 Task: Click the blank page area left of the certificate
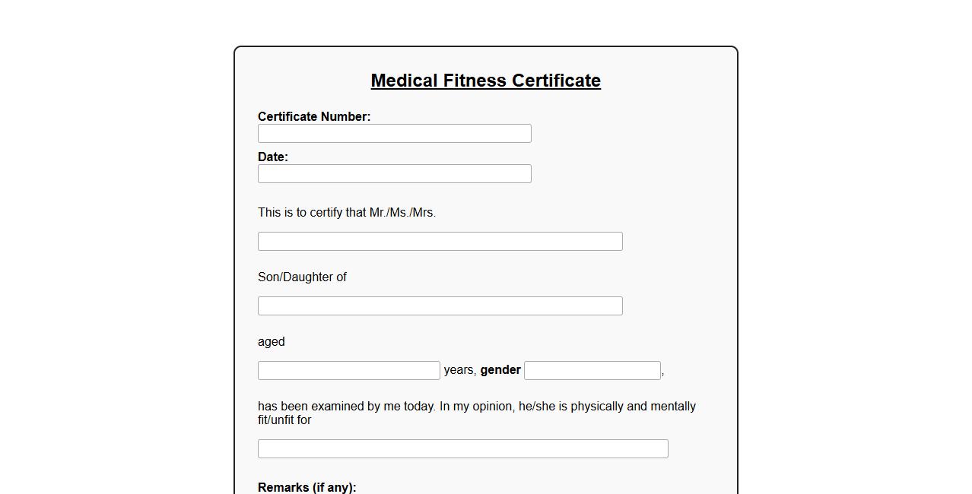tap(114, 266)
